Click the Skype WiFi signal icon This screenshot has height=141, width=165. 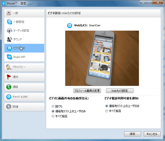click(x=9, y=57)
